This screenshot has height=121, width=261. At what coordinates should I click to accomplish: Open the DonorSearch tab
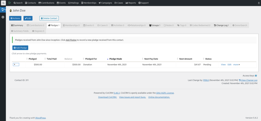(x=240, y=25)
